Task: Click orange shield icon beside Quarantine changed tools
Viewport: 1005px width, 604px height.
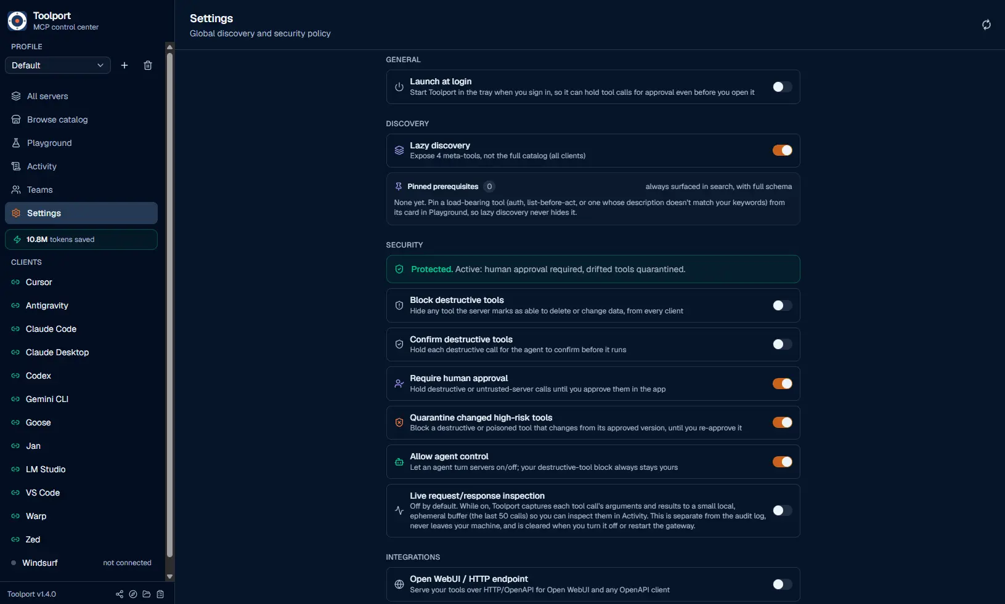Action: pyautogui.click(x=399, y=422)
